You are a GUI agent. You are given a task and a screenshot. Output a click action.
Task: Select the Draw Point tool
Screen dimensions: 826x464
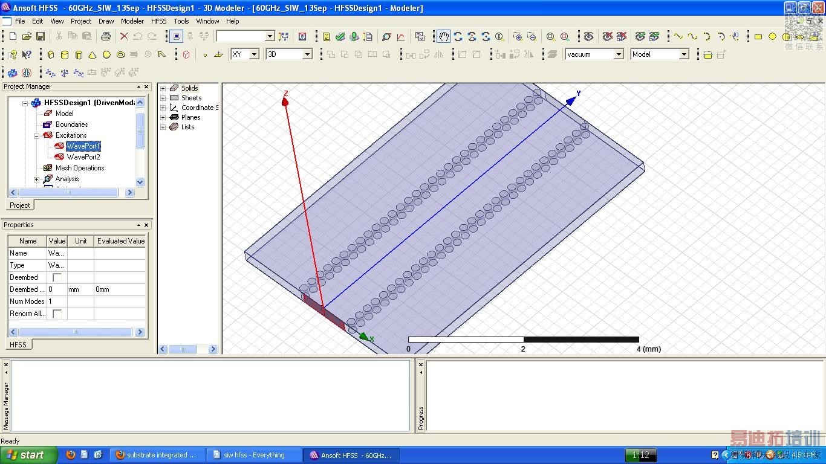pyautogui.click(x=205, y=54)
